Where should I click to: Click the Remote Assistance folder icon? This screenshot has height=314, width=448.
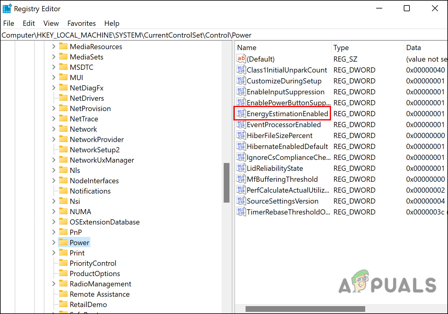pyautogui.click(x=63, y=294)
